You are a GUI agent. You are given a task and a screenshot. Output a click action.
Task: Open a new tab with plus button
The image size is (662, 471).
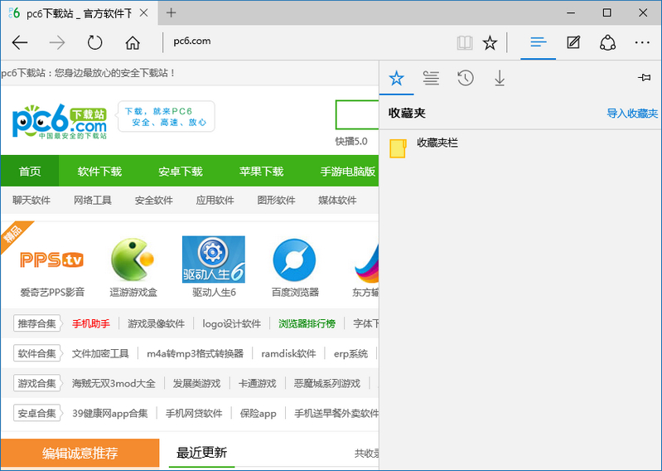(171, 12)
